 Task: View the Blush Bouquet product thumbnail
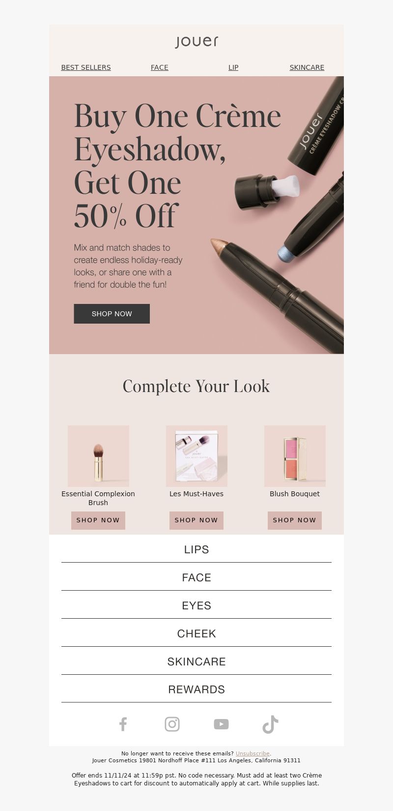tap(295, 456)
